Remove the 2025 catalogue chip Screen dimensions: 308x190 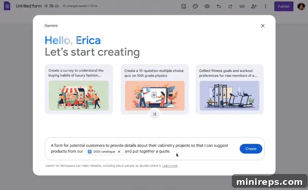[119, 151]
